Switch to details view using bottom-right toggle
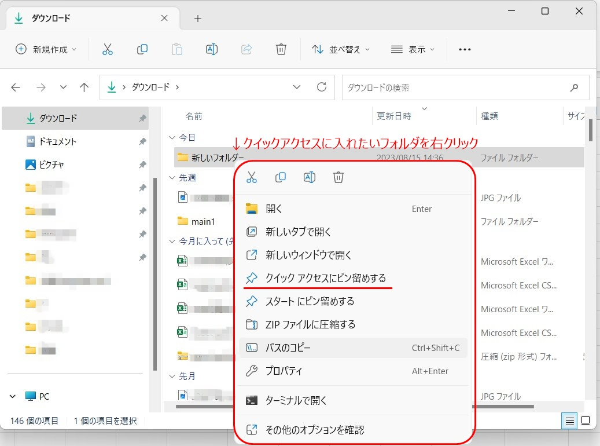This screenshot has height=446, width=600. point(569,421)
